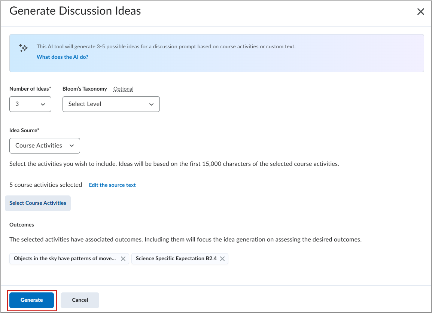Open the Number of Ideas dropdown
Image resolution: width=432 pixels, height=313 pixels.
tap(30, 104)
